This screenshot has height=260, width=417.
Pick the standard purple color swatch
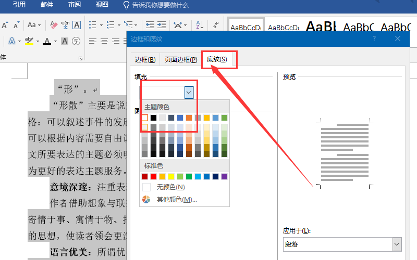(225, 176)
